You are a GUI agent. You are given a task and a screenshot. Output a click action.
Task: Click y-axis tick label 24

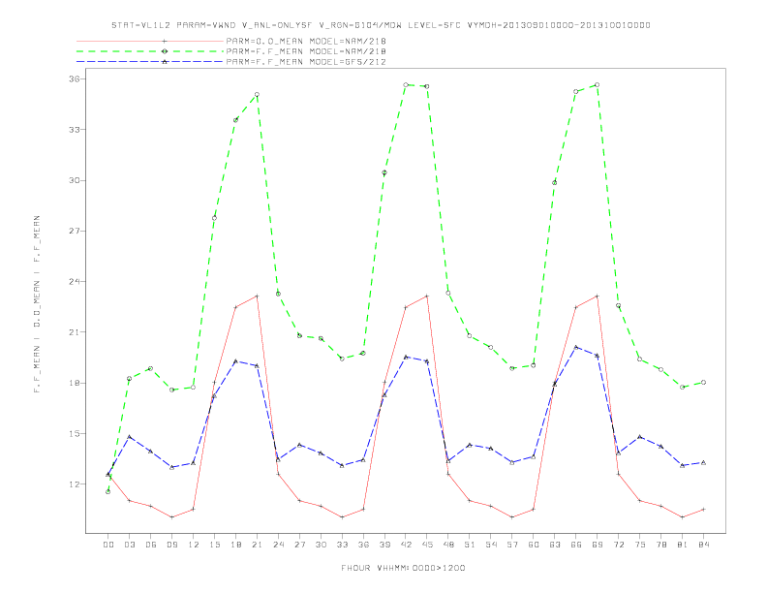tap(74, 282)
